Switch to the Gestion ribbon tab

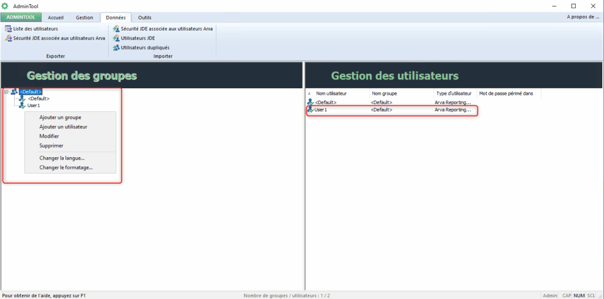coord(84,18)
